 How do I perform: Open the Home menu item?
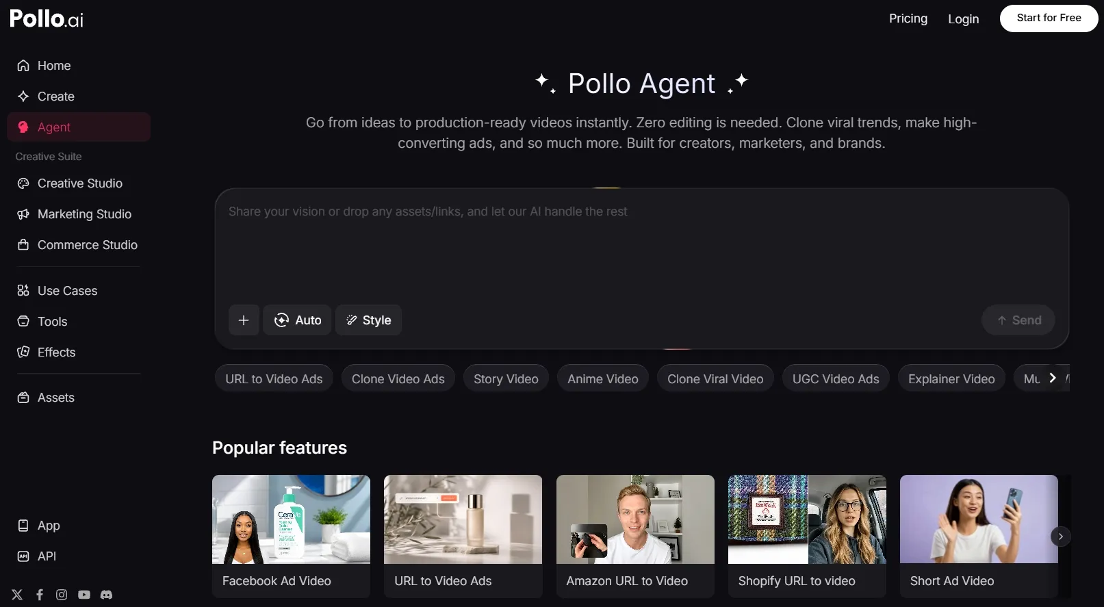[x=79, y=66]
